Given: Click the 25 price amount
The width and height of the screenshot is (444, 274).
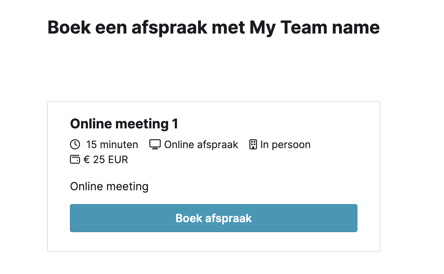Looking at the screenshot, I should [99, 159].
